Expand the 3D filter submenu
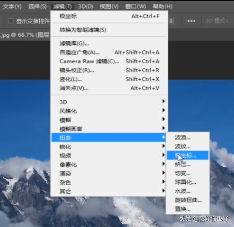 (x=109, y=102)
